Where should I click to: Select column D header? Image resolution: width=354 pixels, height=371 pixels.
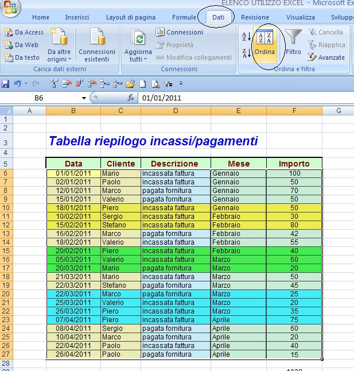tap(176, 111)
